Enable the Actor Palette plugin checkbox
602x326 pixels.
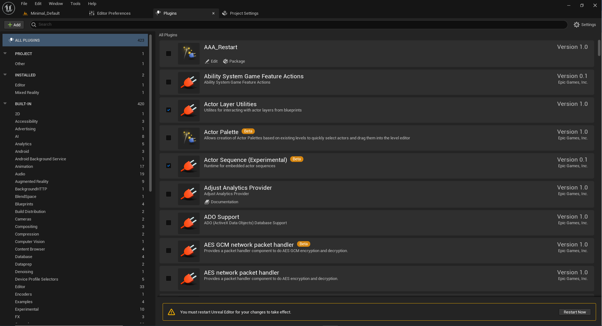click(169, 138)
